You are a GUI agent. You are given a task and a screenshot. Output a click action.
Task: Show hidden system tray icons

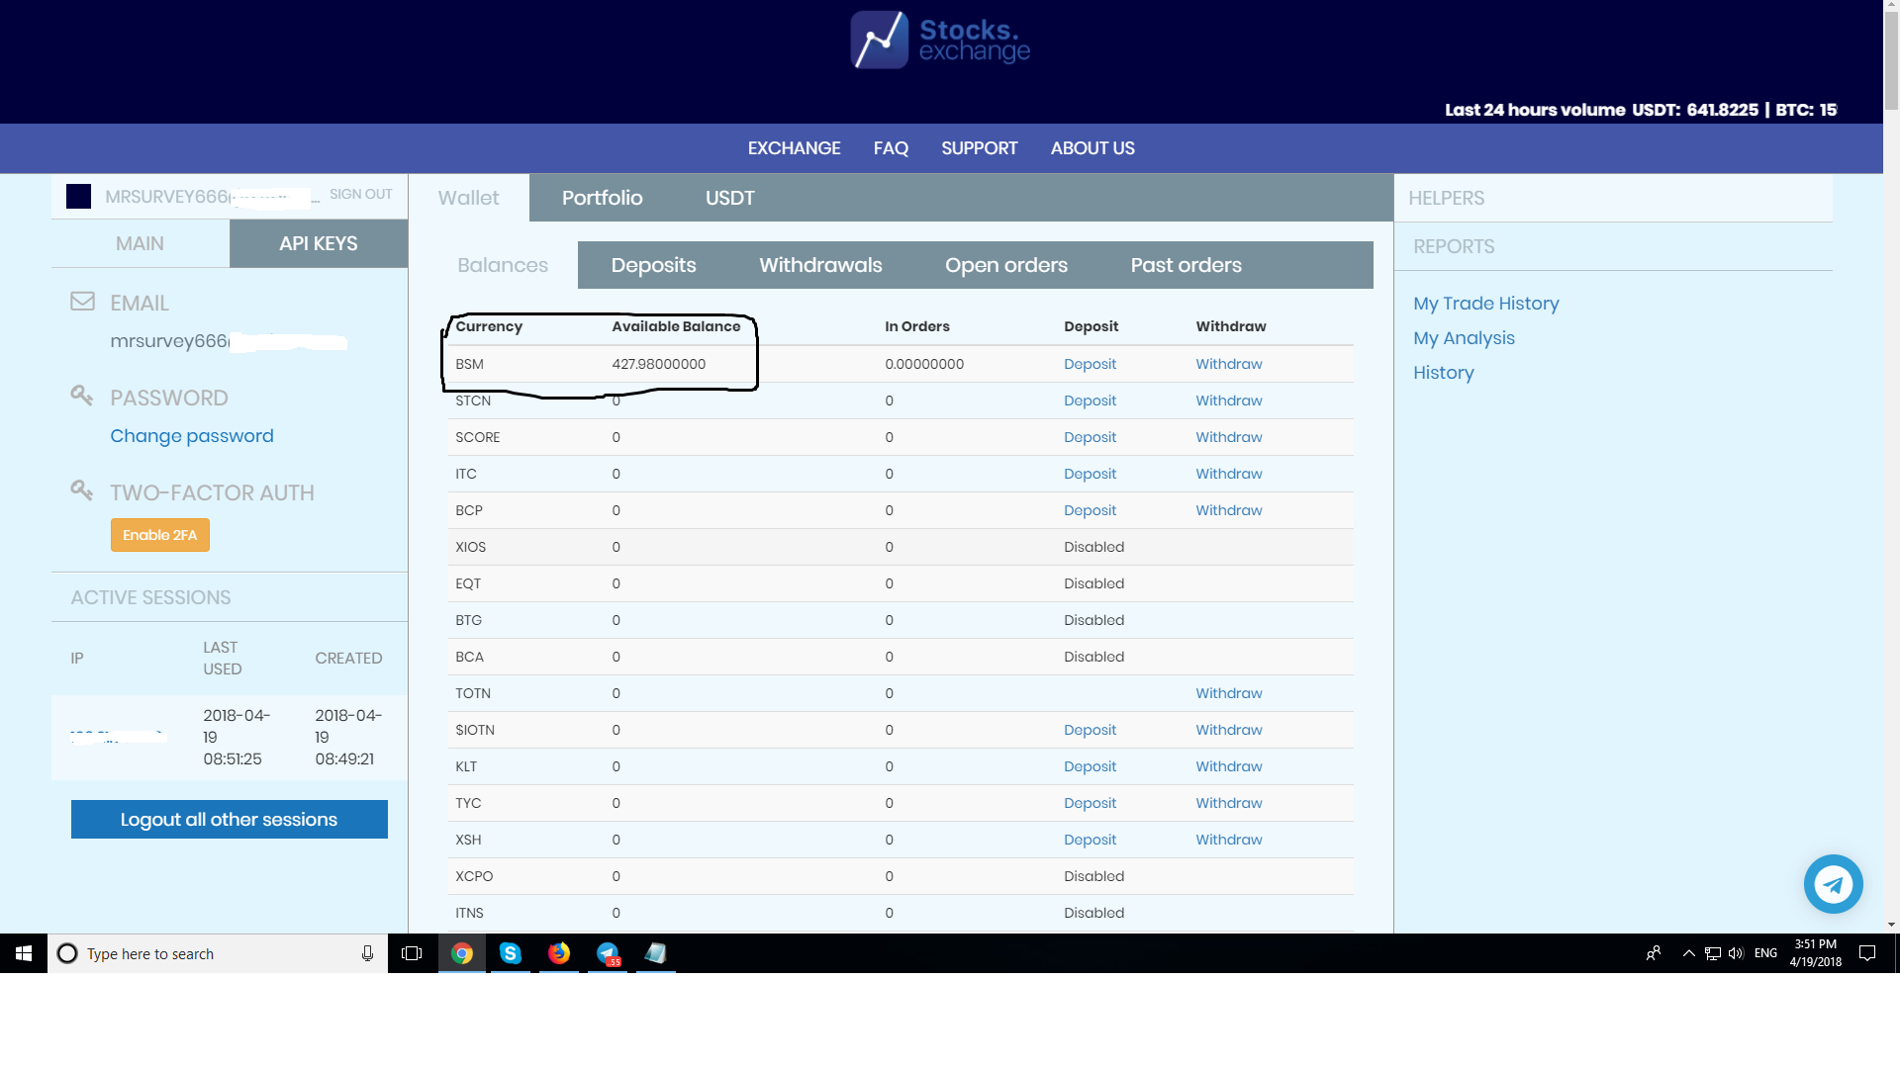(x=1688, y=953)
